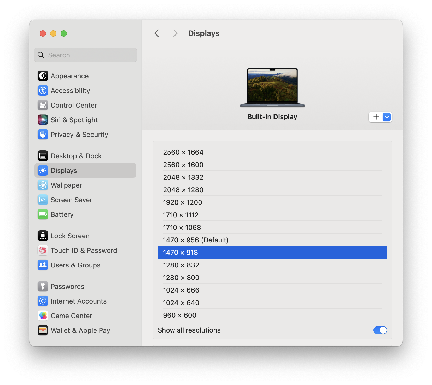Select resolution 2560 × 1600
Viewport: 432px width, 385px height.
[x=272, y=165]
